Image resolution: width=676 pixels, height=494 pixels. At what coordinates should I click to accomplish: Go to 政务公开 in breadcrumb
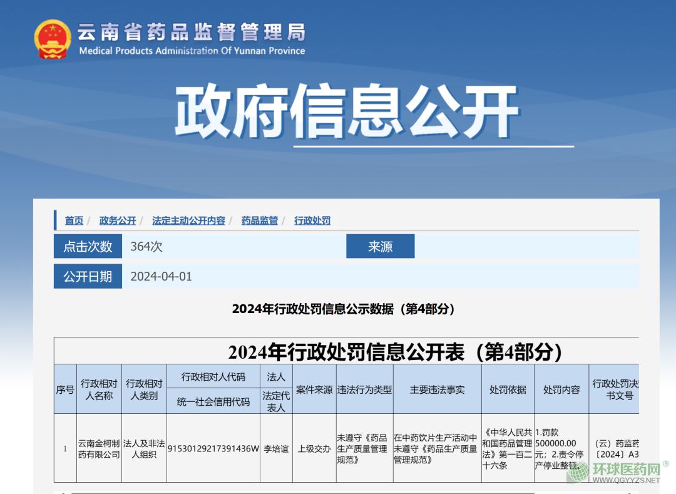118,220
